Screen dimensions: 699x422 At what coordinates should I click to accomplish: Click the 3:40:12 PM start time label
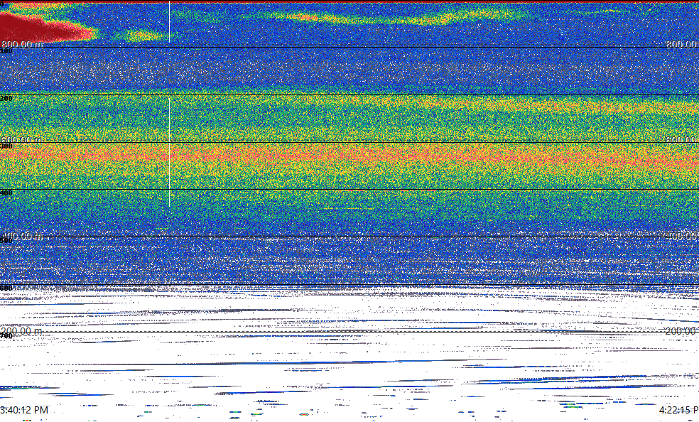click(x=24, y=410)
